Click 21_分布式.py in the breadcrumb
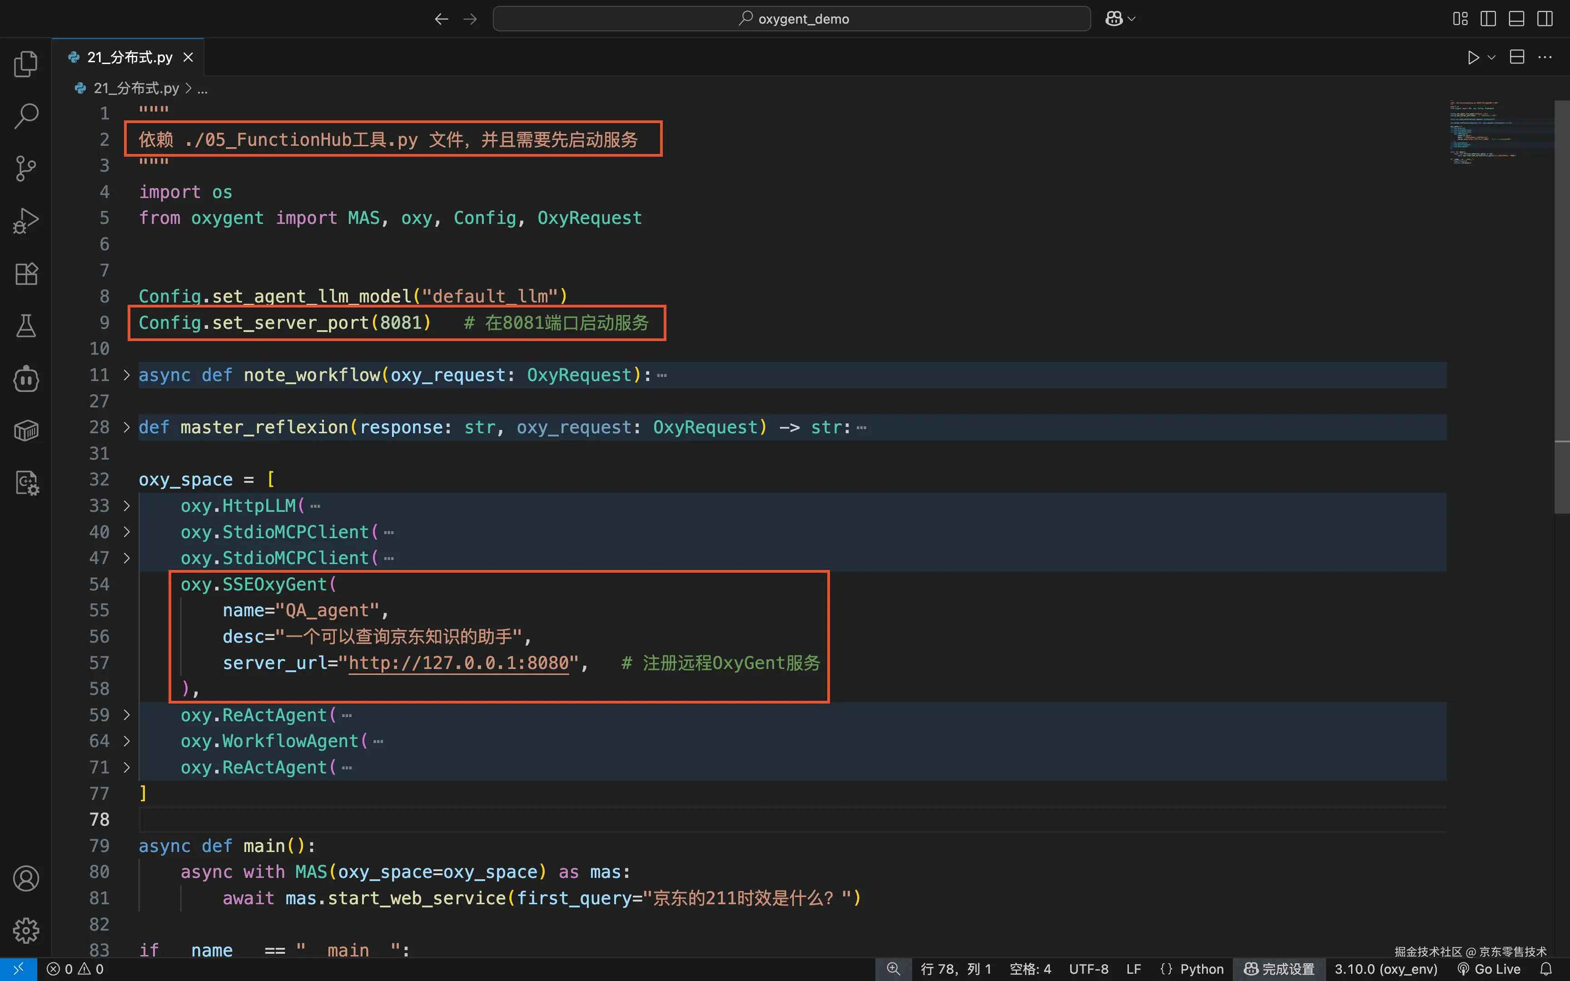This screenshot has width=1570, height=981. tap(135, 88)
